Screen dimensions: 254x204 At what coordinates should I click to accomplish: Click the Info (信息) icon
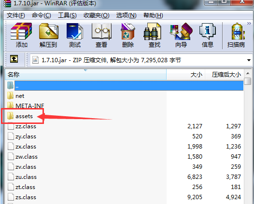pyautogui.click(x=208, y=31)
